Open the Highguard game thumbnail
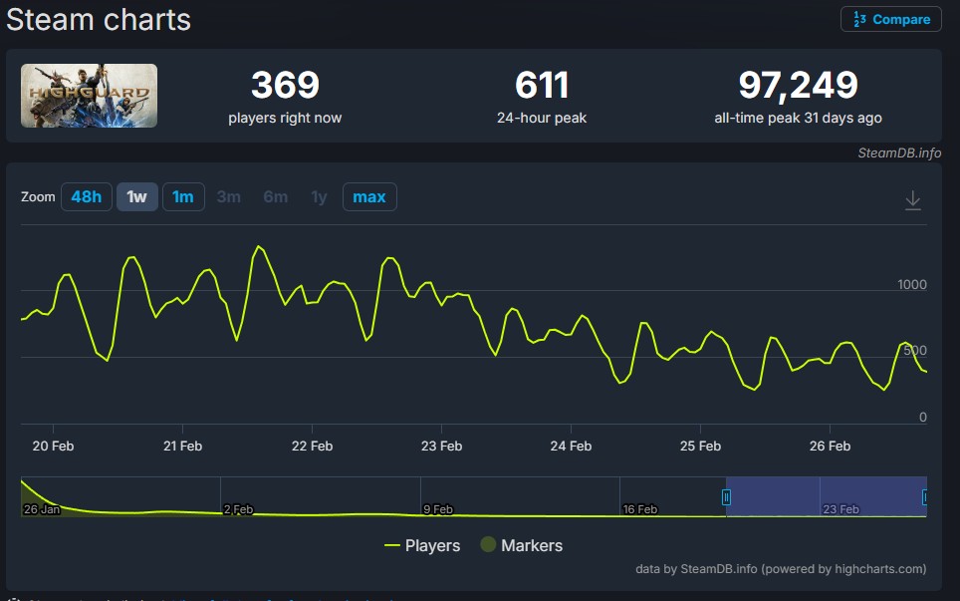The height and width of the screenshot is (601, 960). (x=89, y=96)
